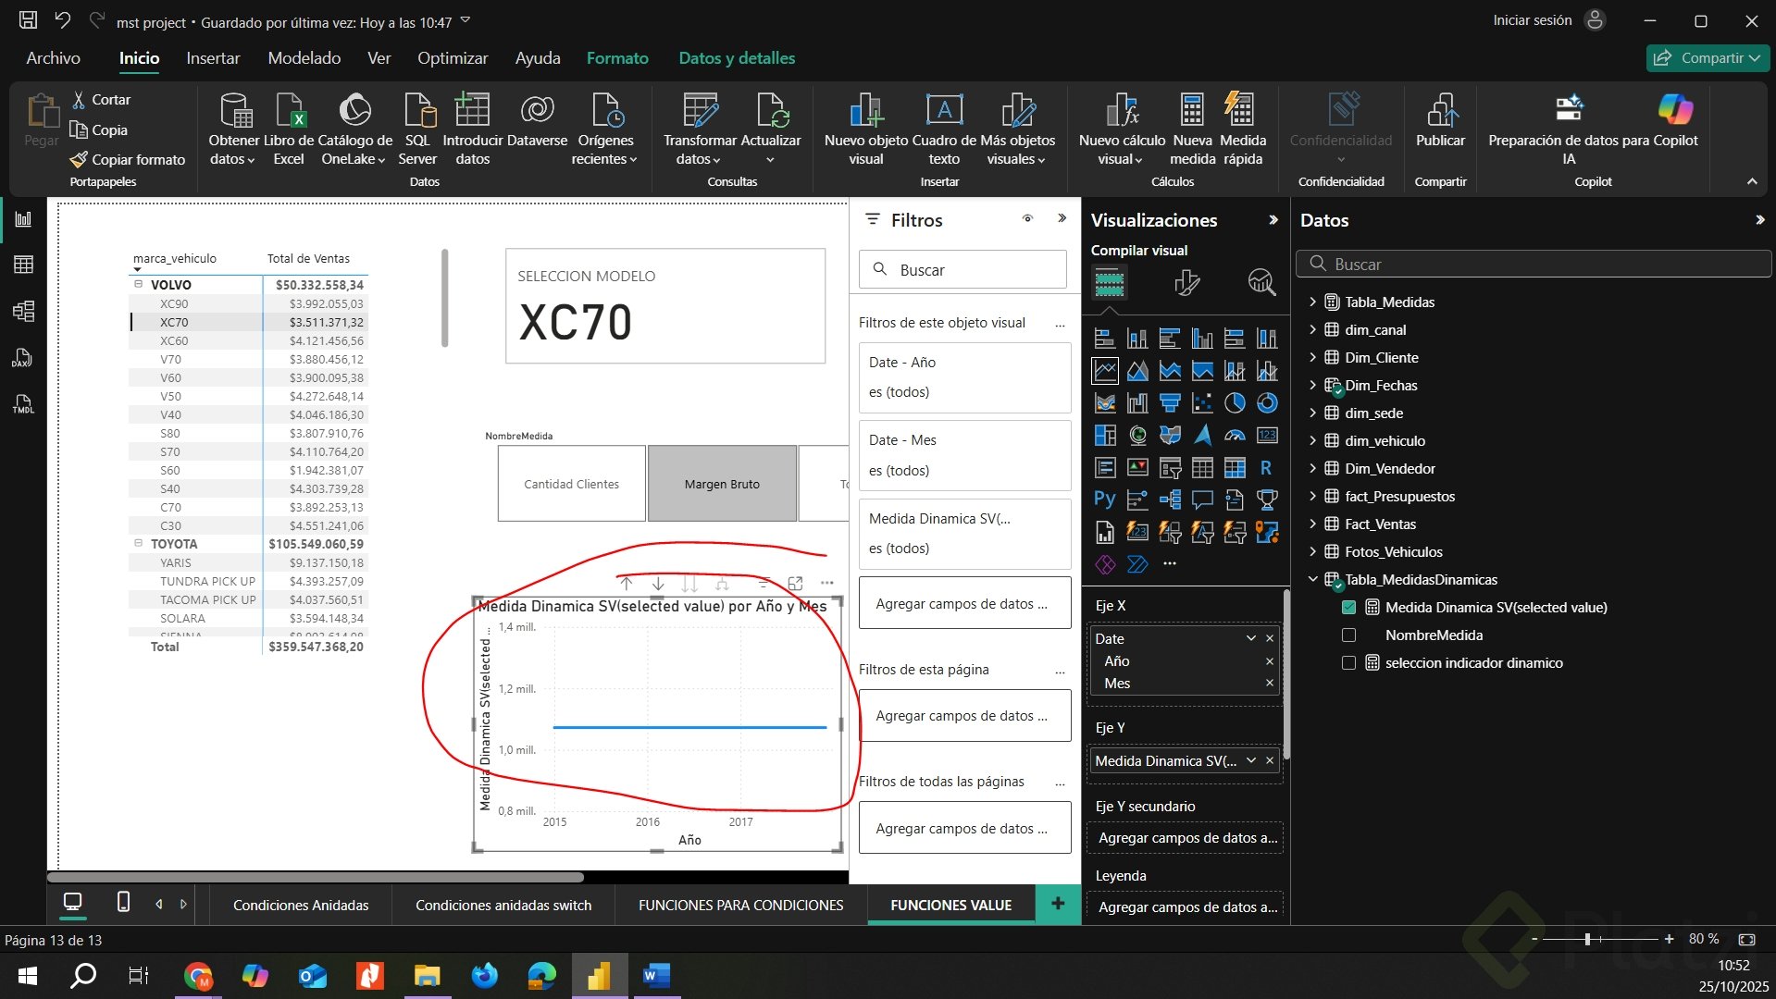This screenshot has width=1776, height=999.
Task: Collapse the Datos pane
Action: (x=1759, y=220)
